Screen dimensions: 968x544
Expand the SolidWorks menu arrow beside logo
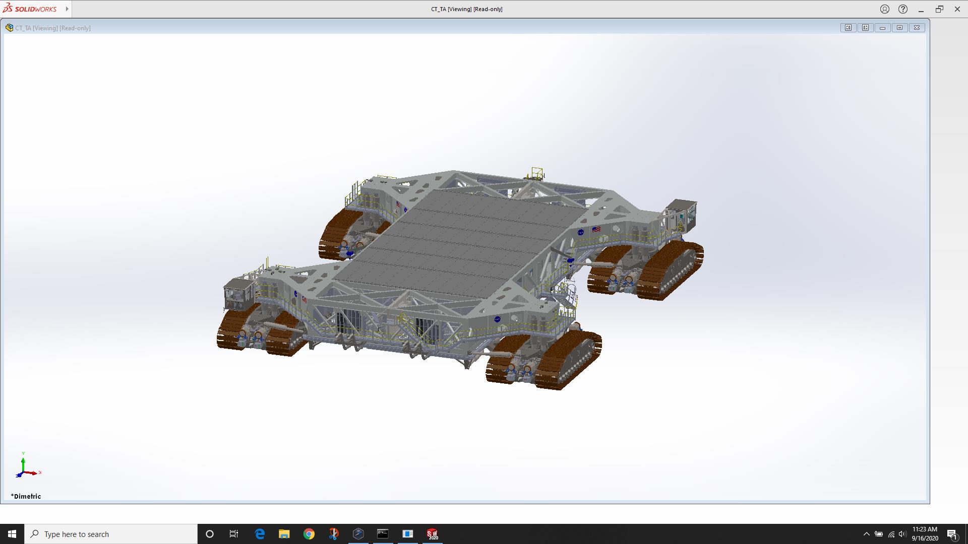(67, 9)
